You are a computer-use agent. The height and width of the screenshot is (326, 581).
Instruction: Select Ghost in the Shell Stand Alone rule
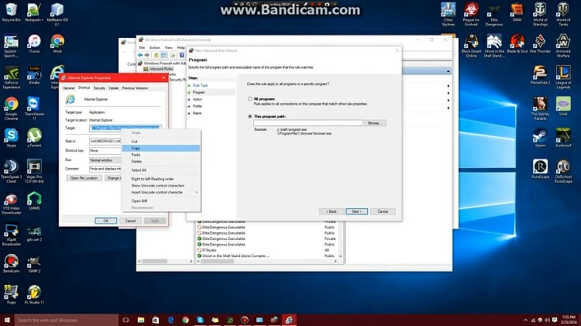[x=266, y=256]
